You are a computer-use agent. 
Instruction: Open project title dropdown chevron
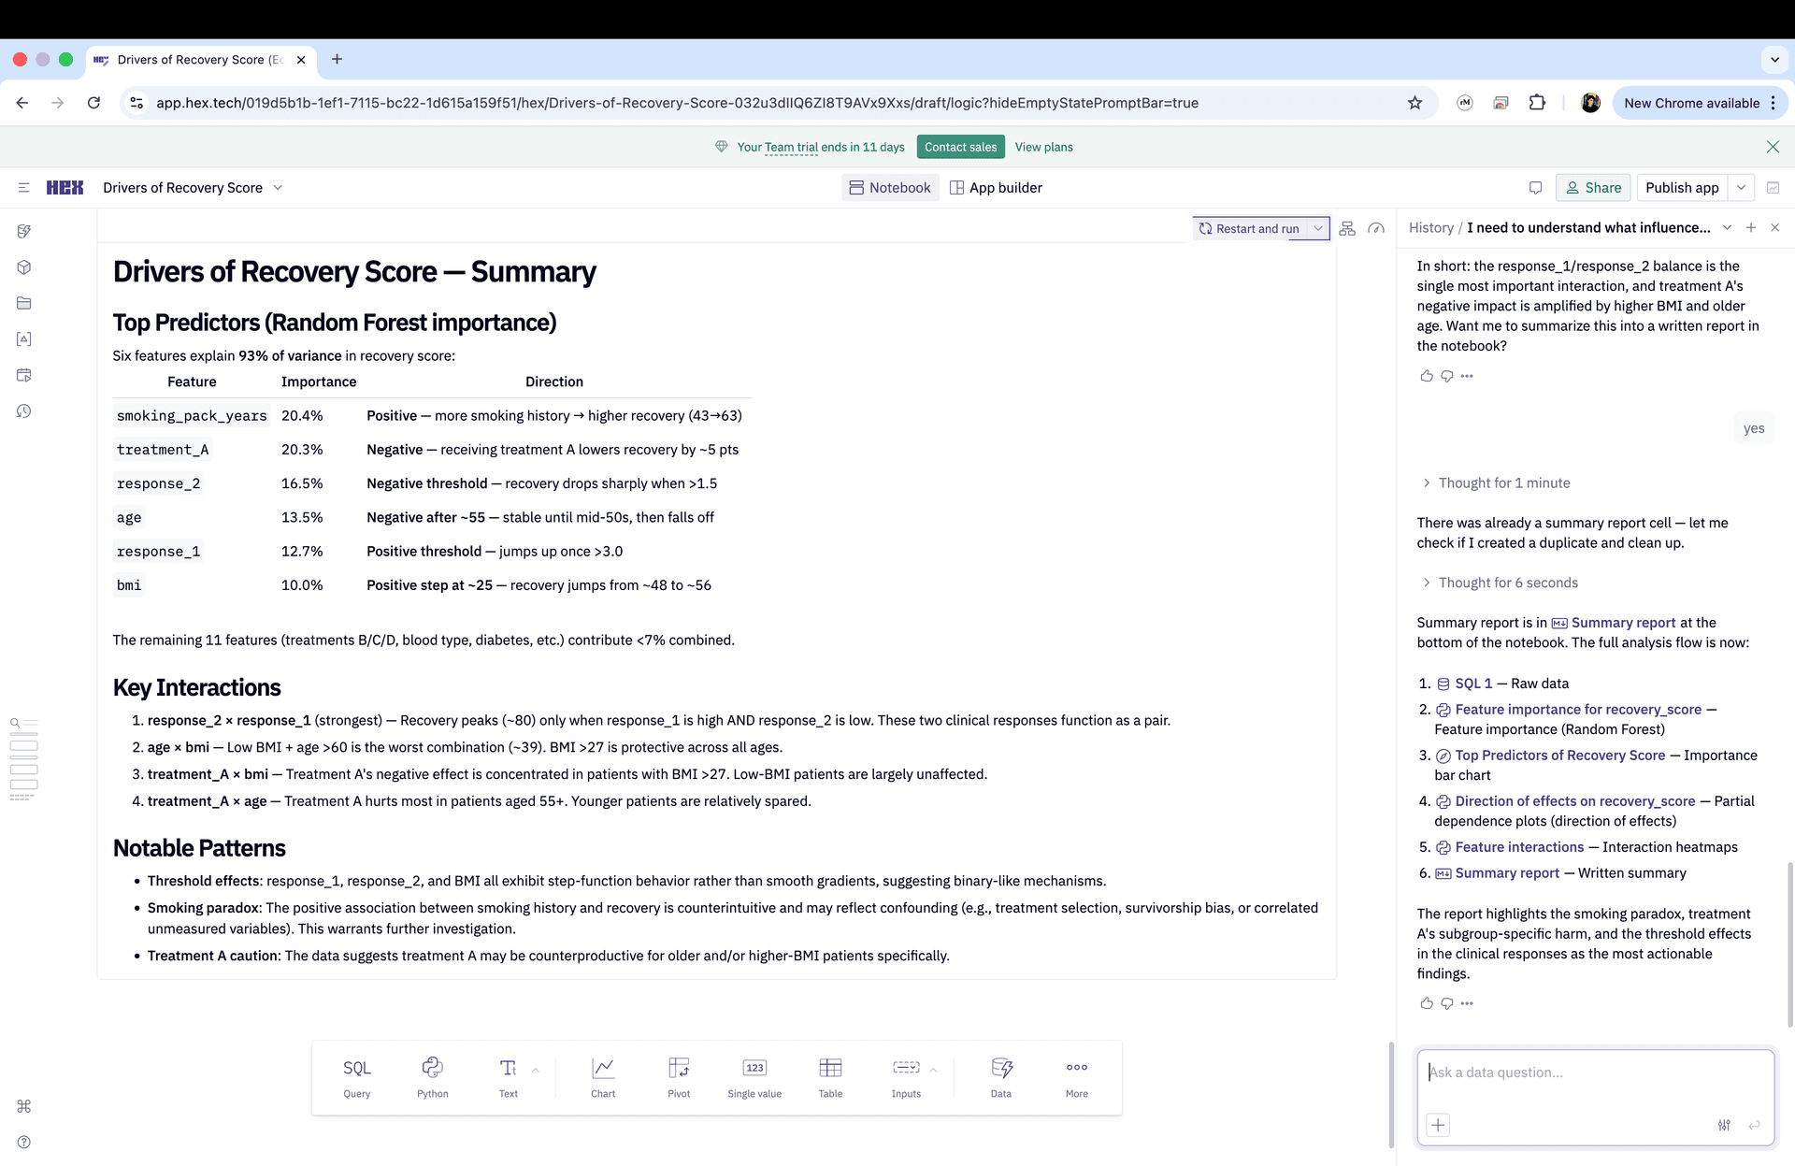(278, 188)
